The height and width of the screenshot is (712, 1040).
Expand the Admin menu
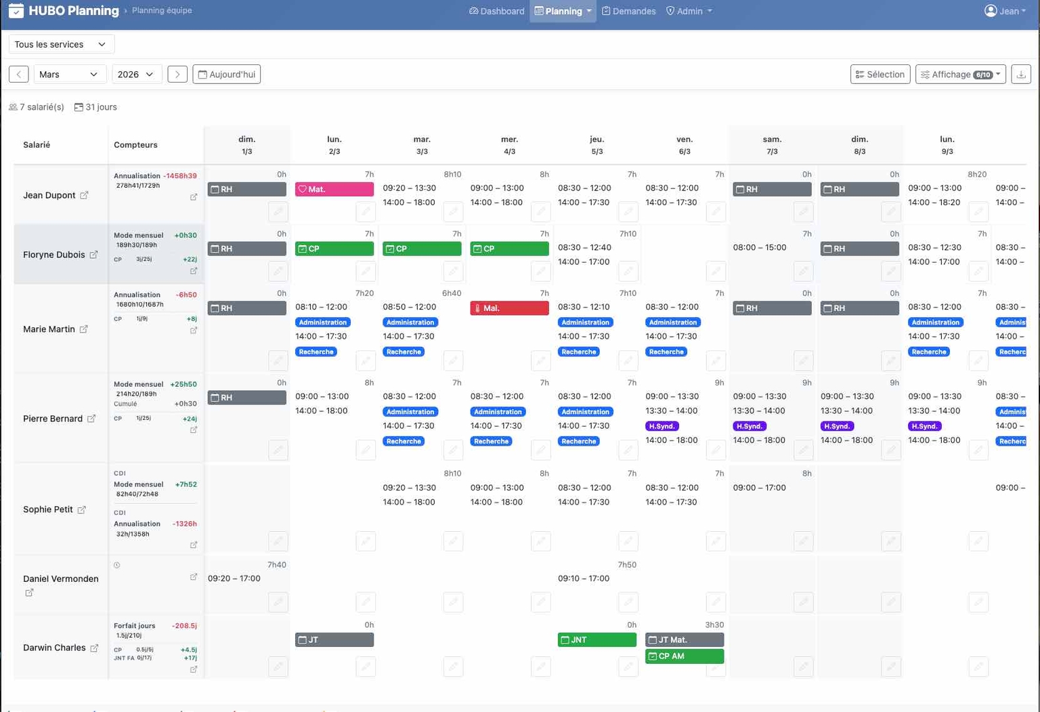tap(689, 12)
